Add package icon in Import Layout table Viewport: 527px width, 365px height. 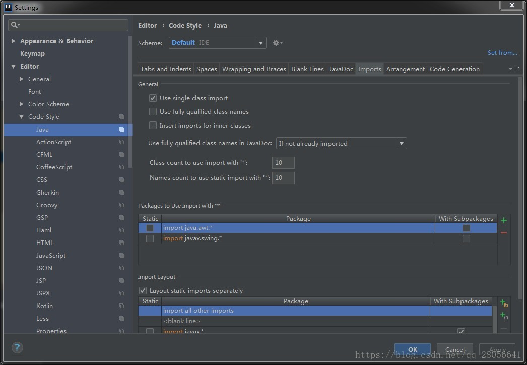click(504, 303)
